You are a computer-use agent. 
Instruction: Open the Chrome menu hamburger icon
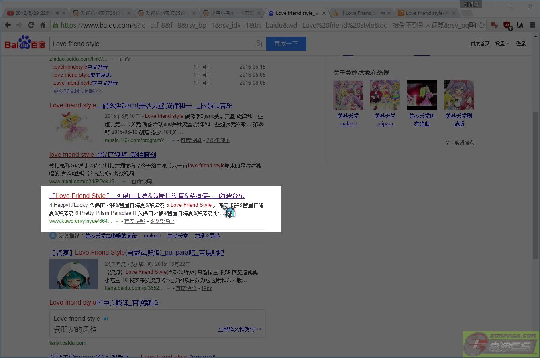coord(532,25)
